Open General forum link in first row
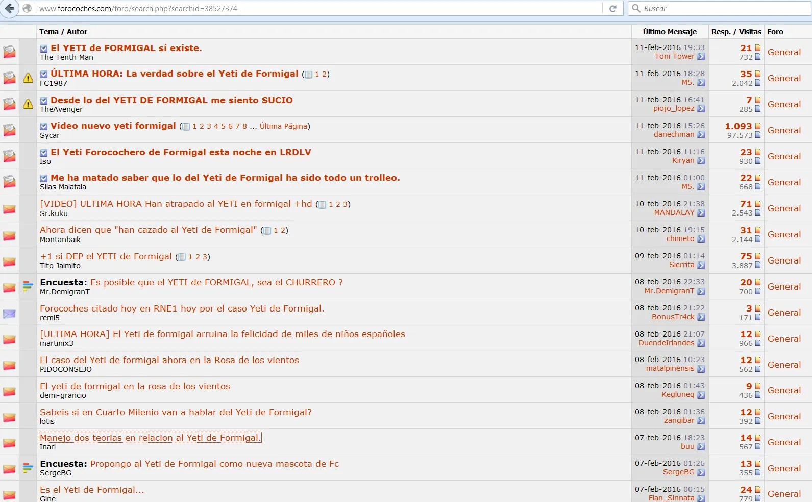Viewport: 812px width, 502px height. 784,52
